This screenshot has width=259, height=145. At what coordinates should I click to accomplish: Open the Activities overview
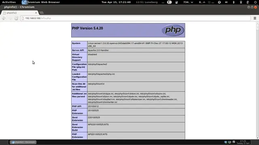(x=9, y=2)
